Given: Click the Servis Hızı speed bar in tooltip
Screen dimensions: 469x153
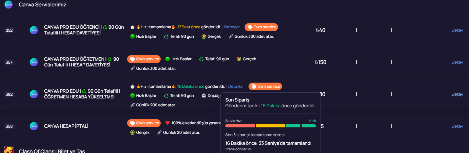Looking at the screenshot, I should 270,126.
